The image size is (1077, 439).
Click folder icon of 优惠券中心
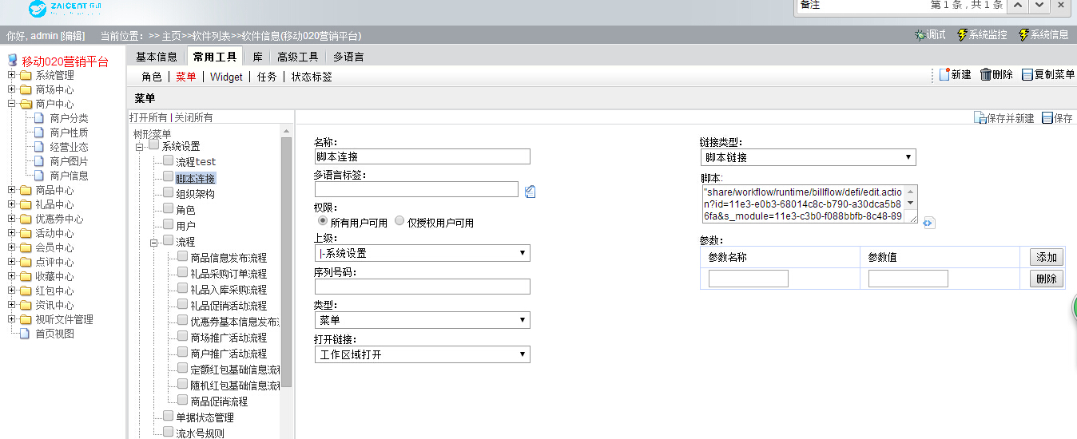26,219
